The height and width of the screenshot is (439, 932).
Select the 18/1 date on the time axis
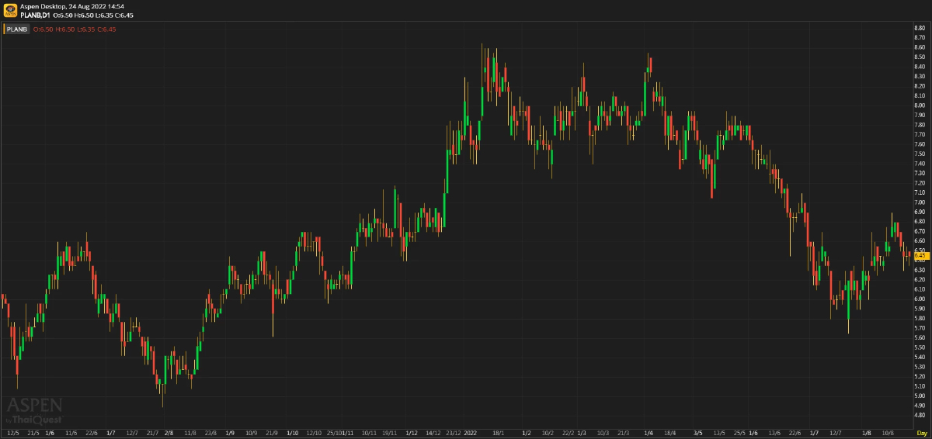tap(499, 433)
